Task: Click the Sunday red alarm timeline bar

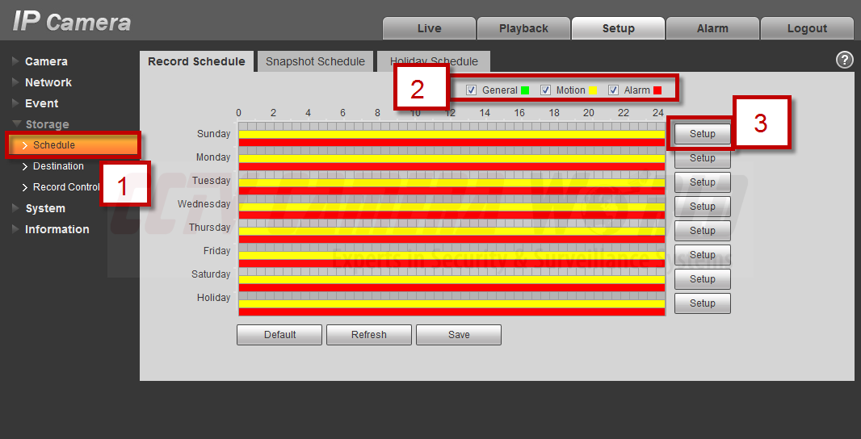Action: [451, 142]
